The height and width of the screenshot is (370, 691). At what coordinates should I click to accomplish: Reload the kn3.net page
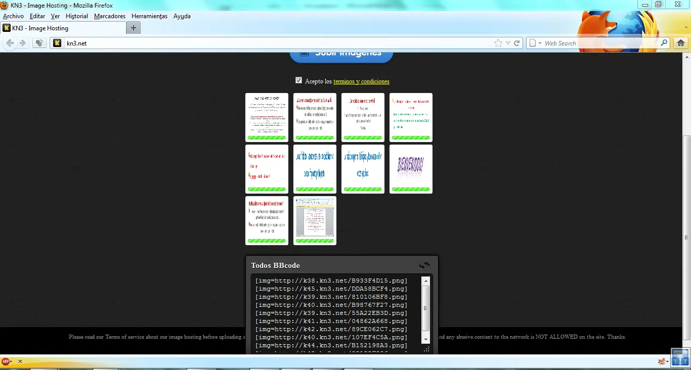(x=517, y=43)
